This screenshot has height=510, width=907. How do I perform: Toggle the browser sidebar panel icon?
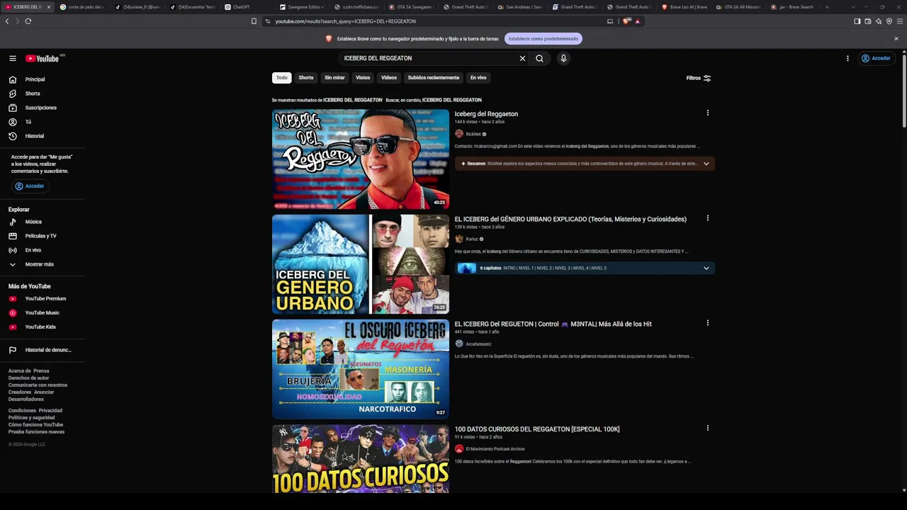(x=857, y=21)
